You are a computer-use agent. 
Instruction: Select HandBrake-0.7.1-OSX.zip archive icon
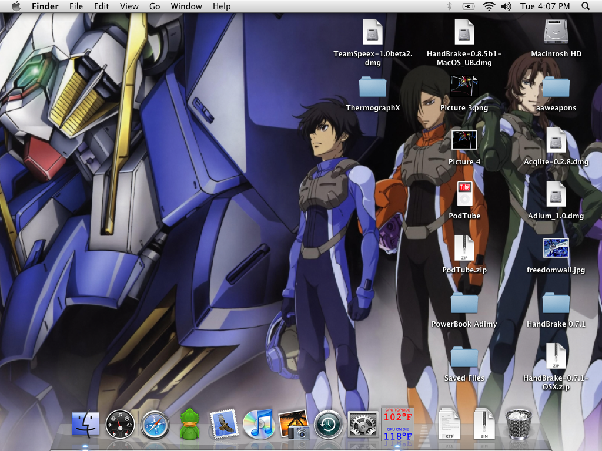[556, 356]
